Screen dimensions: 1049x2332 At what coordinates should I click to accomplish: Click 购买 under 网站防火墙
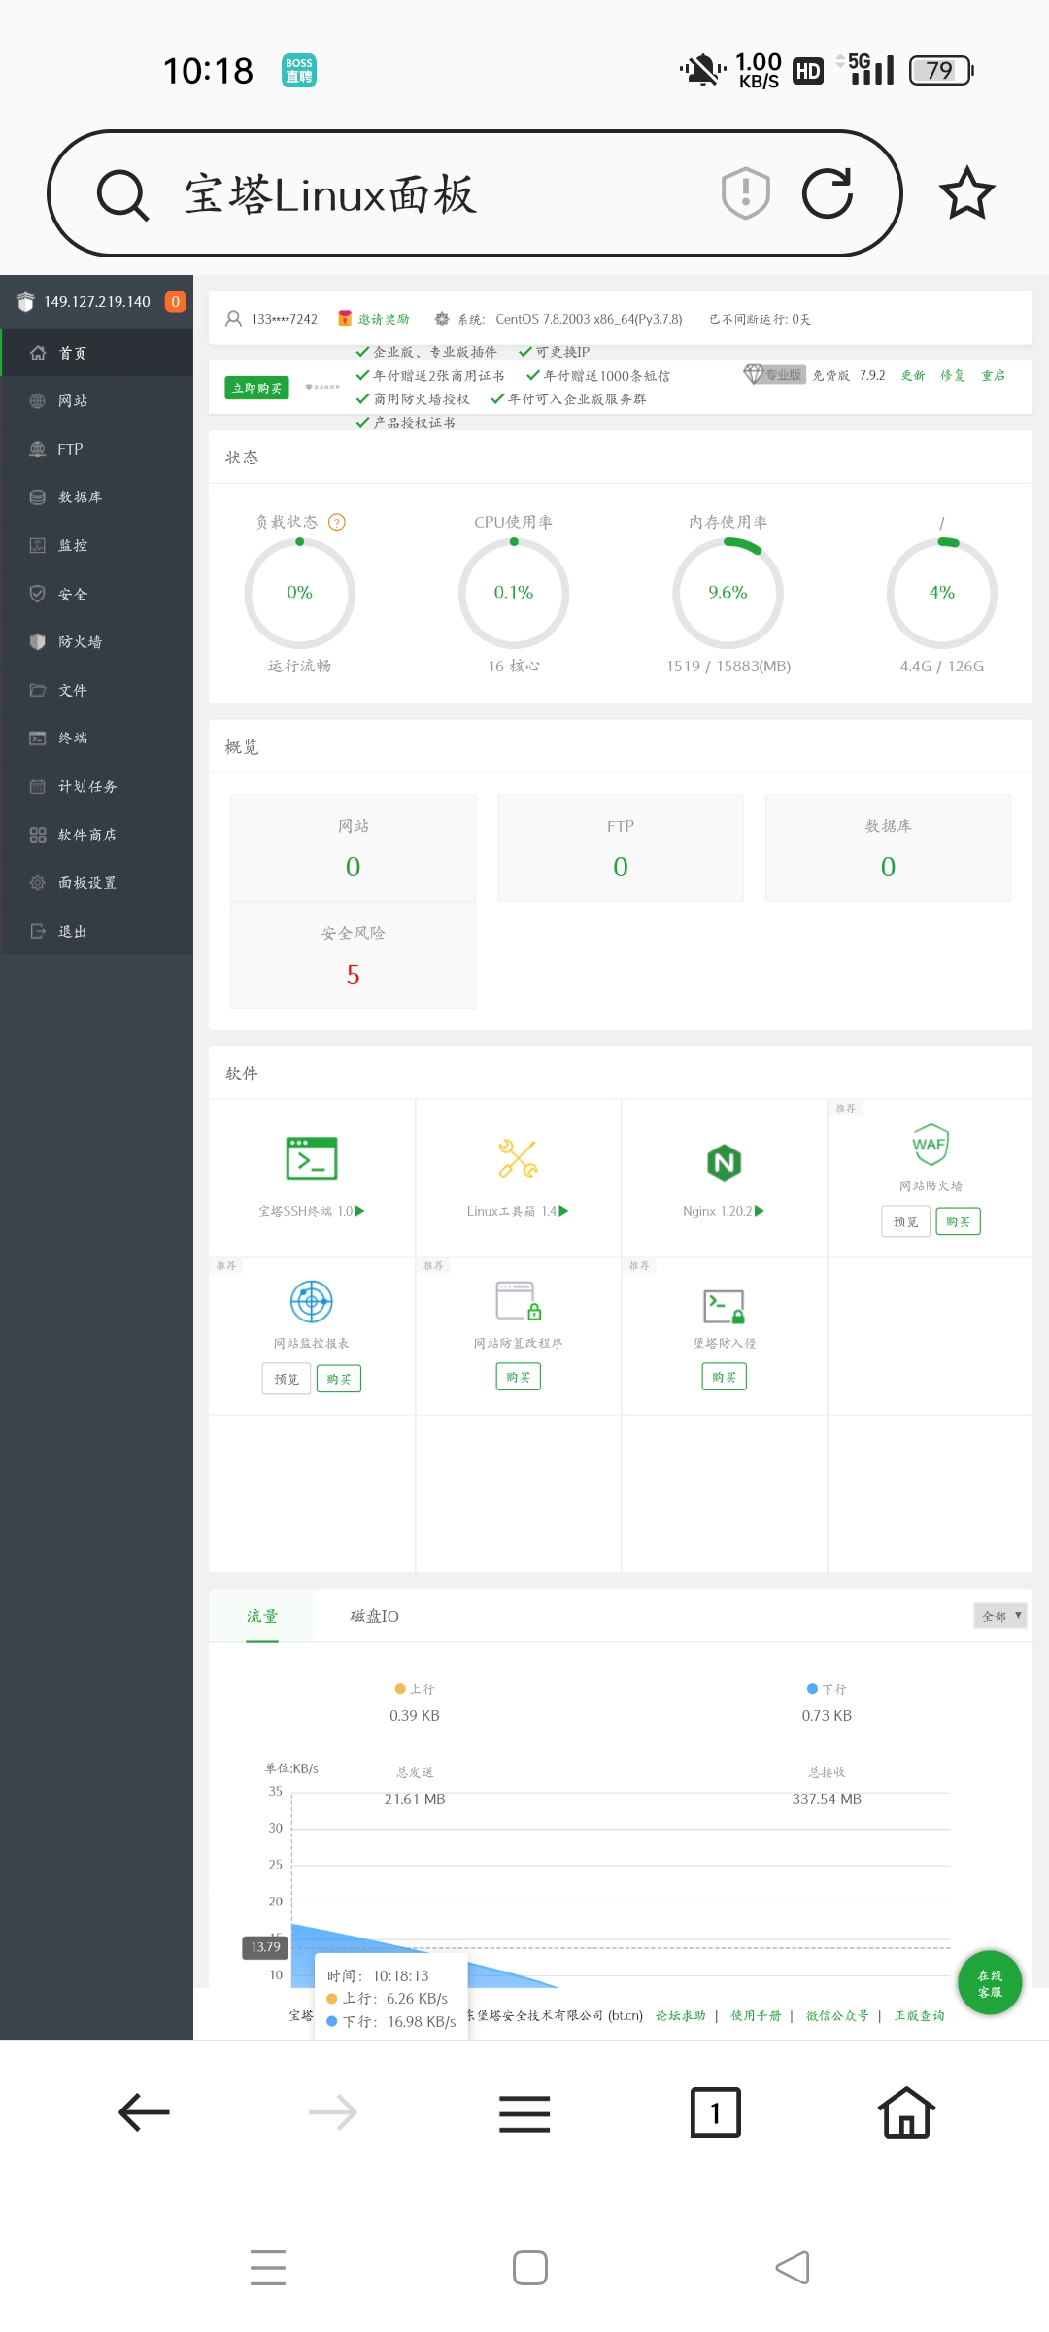click(958, 1221)
